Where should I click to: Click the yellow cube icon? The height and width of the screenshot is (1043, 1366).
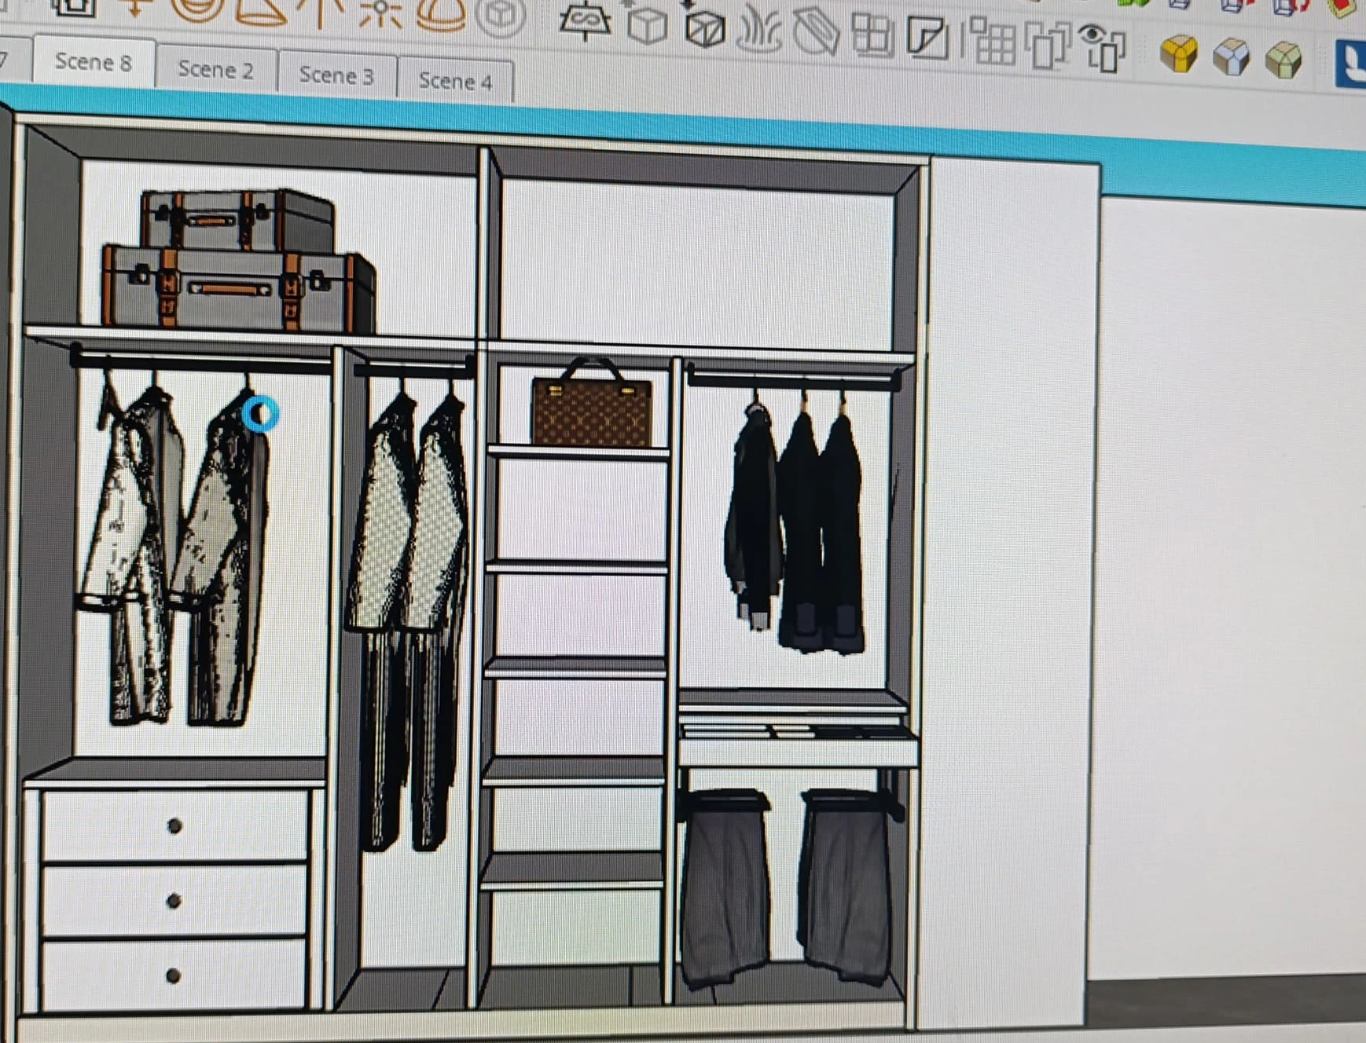pyautogui.click(x=1178, y=53)
